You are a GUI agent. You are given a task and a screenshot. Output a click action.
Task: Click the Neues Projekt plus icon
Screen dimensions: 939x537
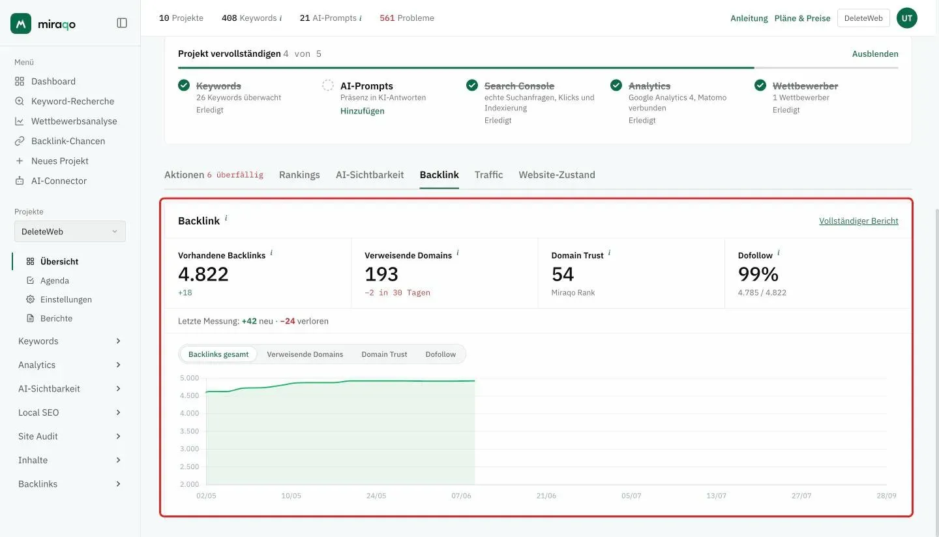(20, 161)
